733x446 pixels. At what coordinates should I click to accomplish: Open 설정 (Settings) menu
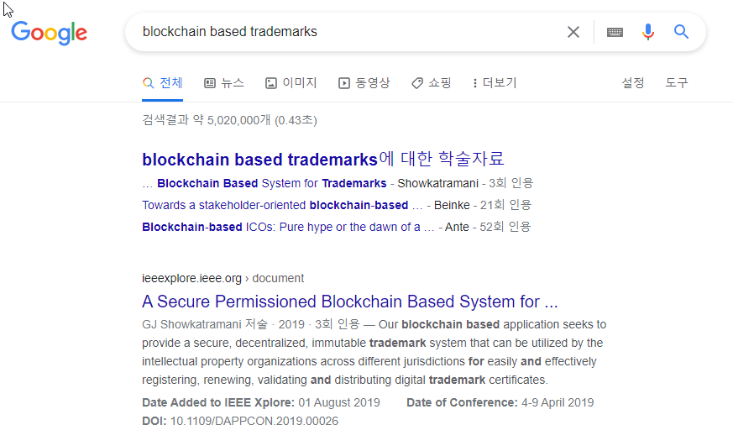click(x=633, y=83)
